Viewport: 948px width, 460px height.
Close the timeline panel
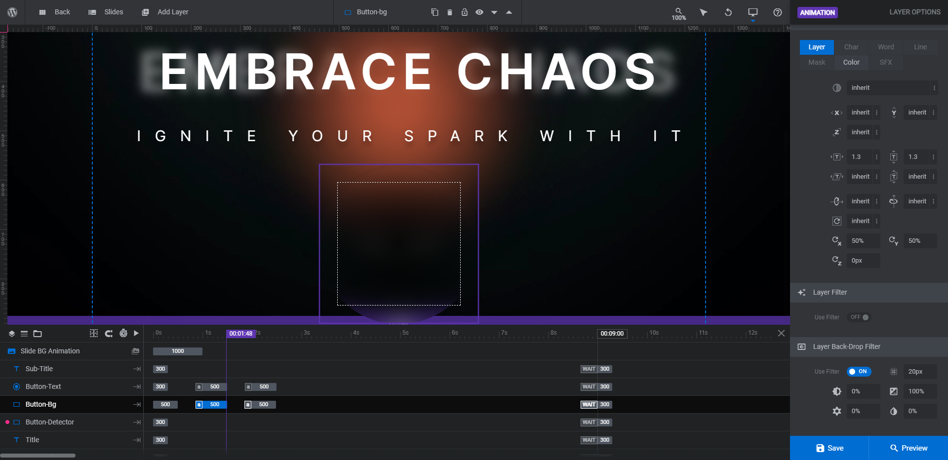781,333
